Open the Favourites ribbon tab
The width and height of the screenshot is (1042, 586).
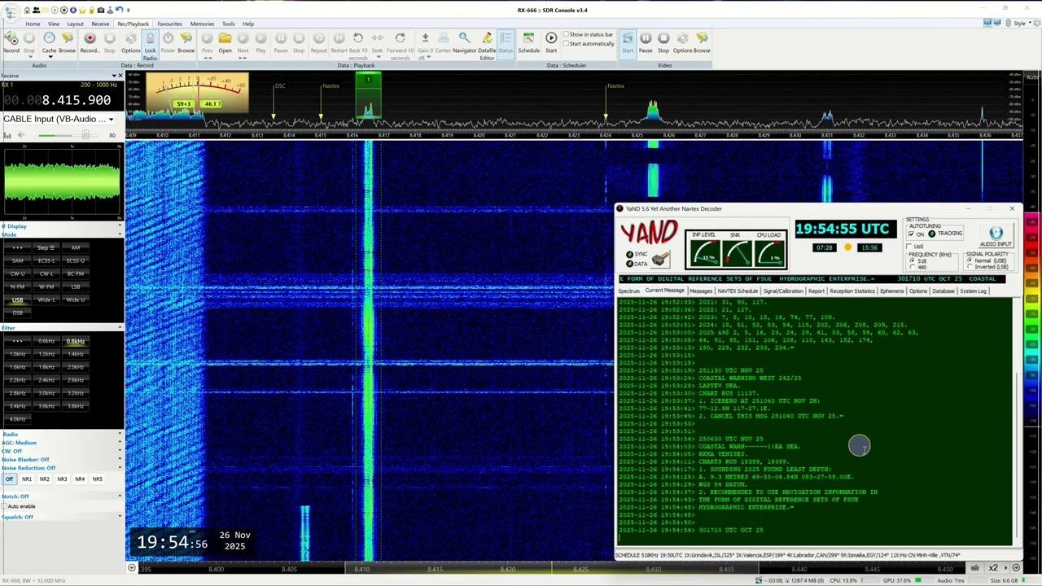tap(169, 24)
